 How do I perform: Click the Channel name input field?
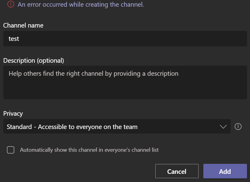(125, 38)
